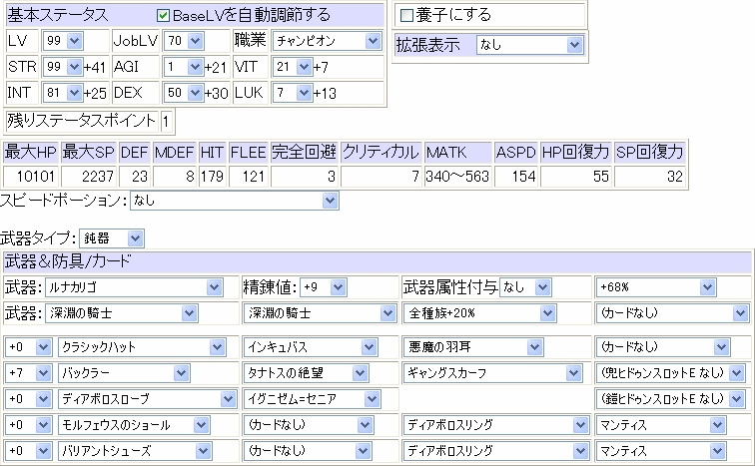Open the 武器タイプ 鈍器 dropdown
755x466 pixels.
[x=112, y=238]
